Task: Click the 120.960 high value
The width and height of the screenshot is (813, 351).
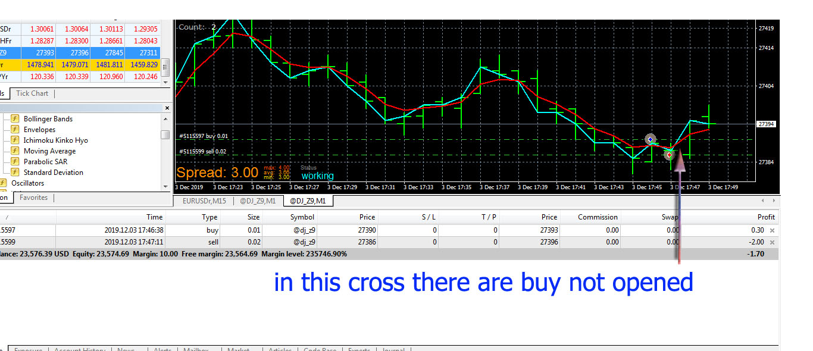Action: [x=111, y=77]
